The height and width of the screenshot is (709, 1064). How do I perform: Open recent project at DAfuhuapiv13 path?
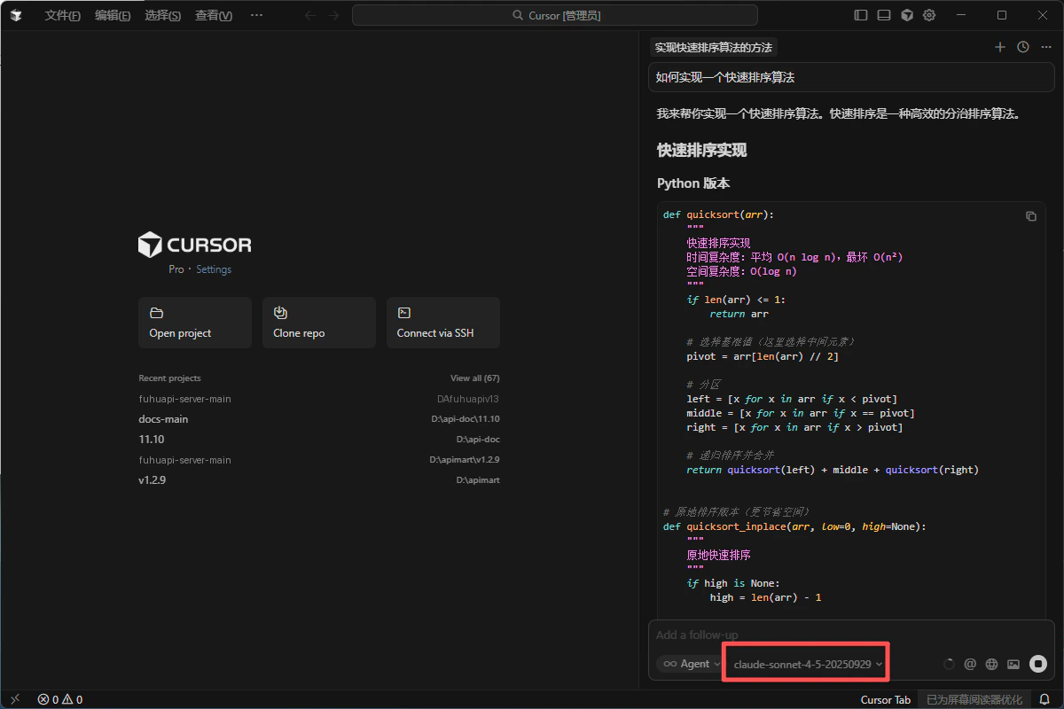319,399
